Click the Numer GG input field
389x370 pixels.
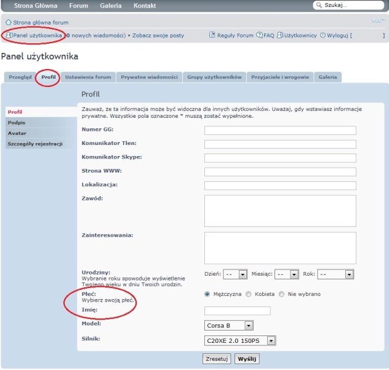[x=280, y=130]
